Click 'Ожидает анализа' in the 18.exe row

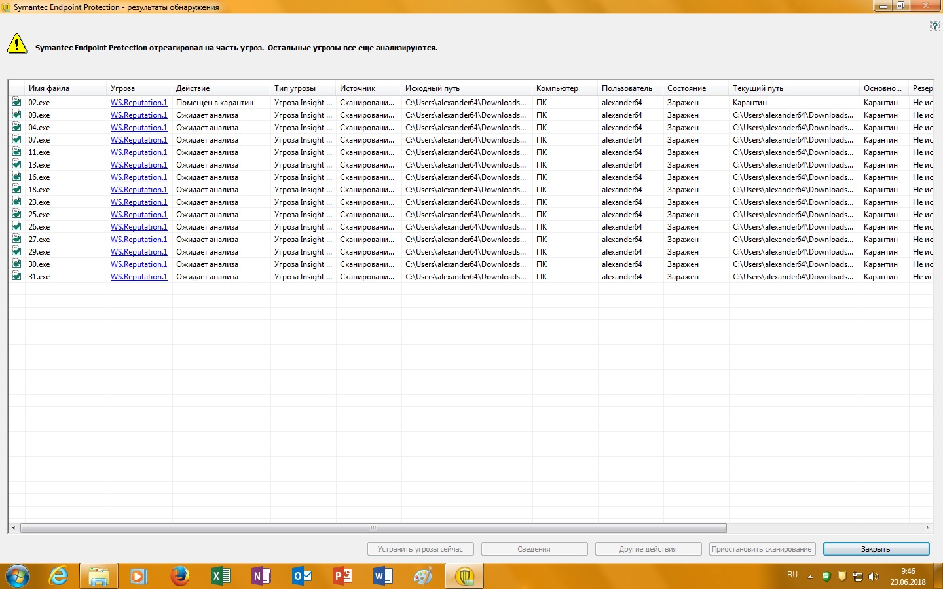[x=207, y=190]
